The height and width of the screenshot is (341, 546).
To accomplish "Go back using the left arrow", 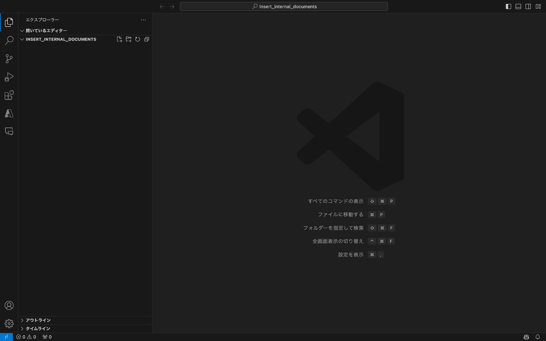I will tap(162, 7).
